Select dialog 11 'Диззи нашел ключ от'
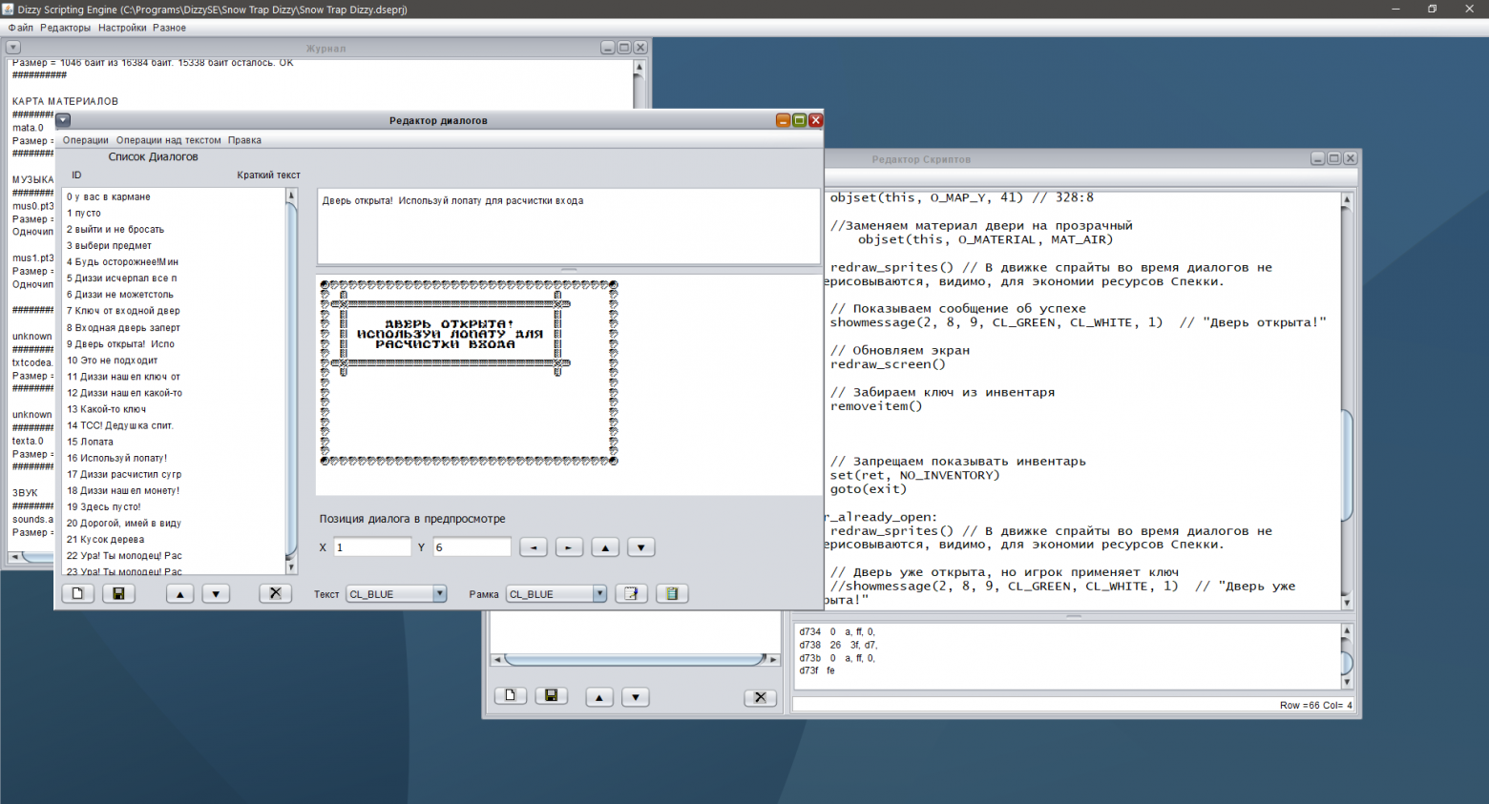This screenshot has width=1489, height=804. tap(175, 376)
